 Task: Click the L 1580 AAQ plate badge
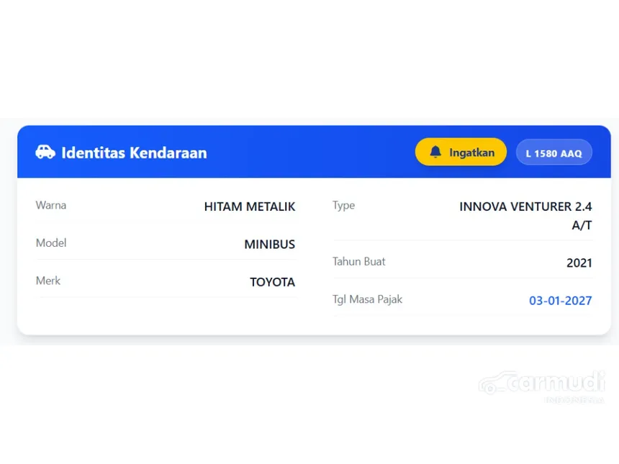pyautogui.click(x=554, y=153)
